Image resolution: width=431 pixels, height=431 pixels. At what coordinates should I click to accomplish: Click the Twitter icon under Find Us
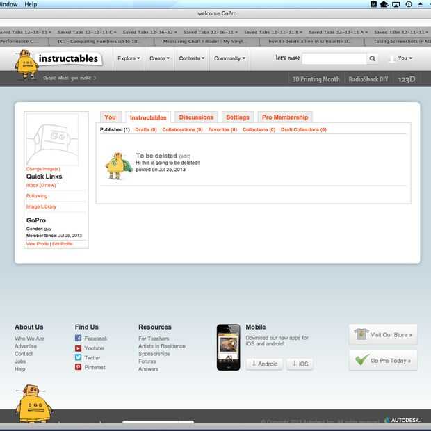(78, 357)
